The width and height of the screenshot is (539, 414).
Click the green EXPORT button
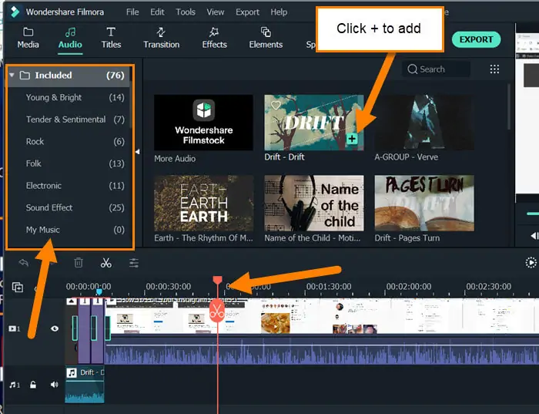(x=476, y=39)
